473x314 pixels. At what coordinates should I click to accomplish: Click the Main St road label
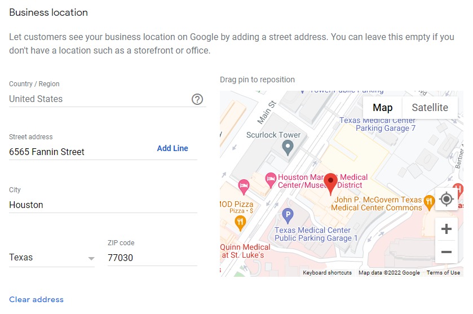tap(267, 112)
